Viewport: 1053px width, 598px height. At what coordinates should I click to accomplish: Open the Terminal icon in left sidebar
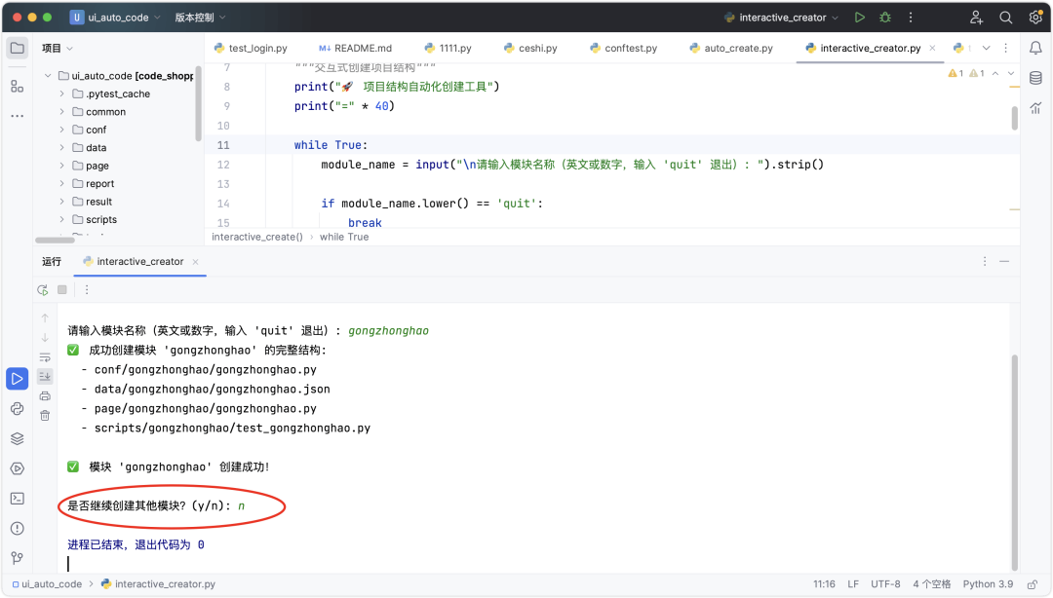coord(18,498)
